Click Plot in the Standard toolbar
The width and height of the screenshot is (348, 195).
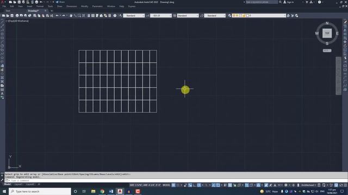coord(17,16)
